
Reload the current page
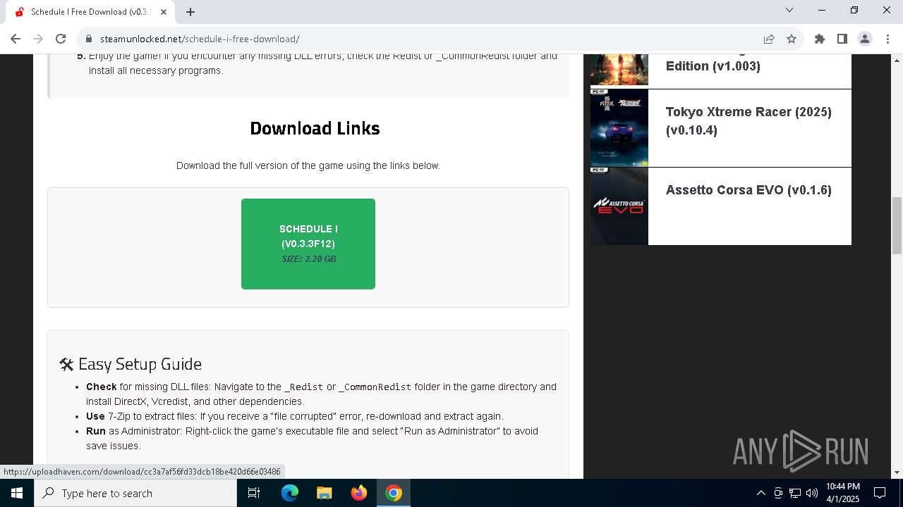pyautogui.click(x=61, y=39)
